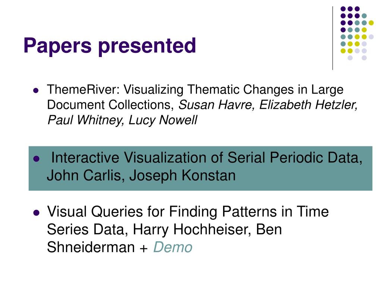Click the yellow dot at the grid's right edge
The height and width of the screenshot is (286, 382).
[x=371, y=23]
